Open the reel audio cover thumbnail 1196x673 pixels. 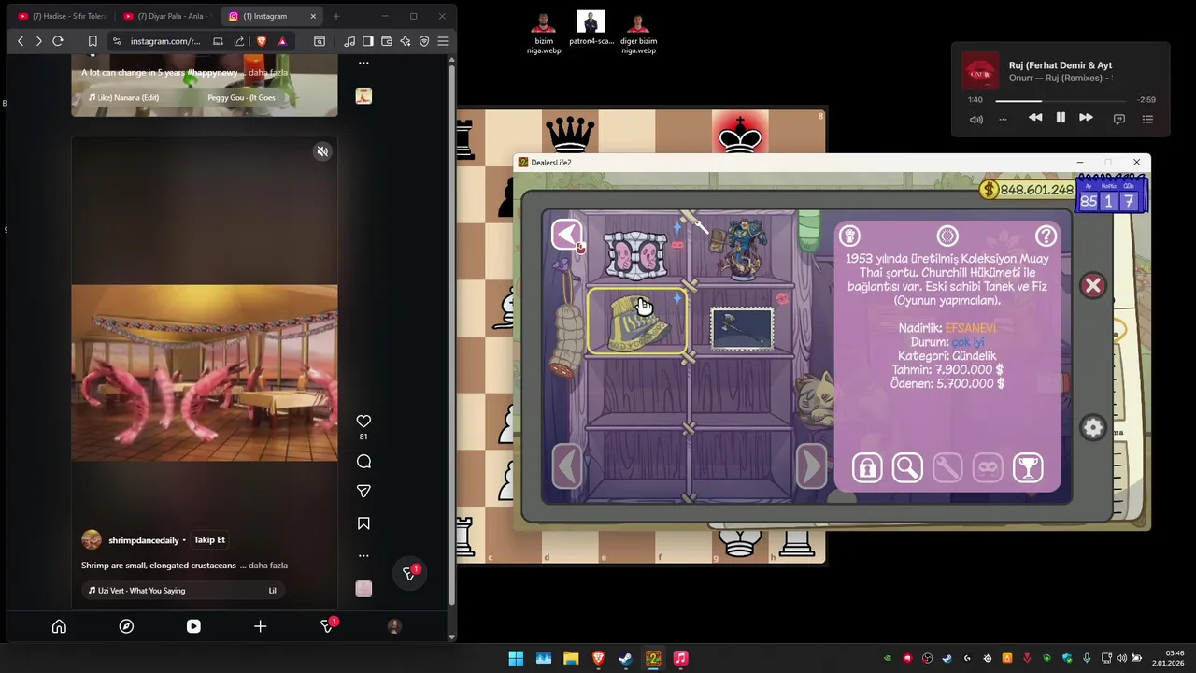pyautogui.click(x=363, y=589)
